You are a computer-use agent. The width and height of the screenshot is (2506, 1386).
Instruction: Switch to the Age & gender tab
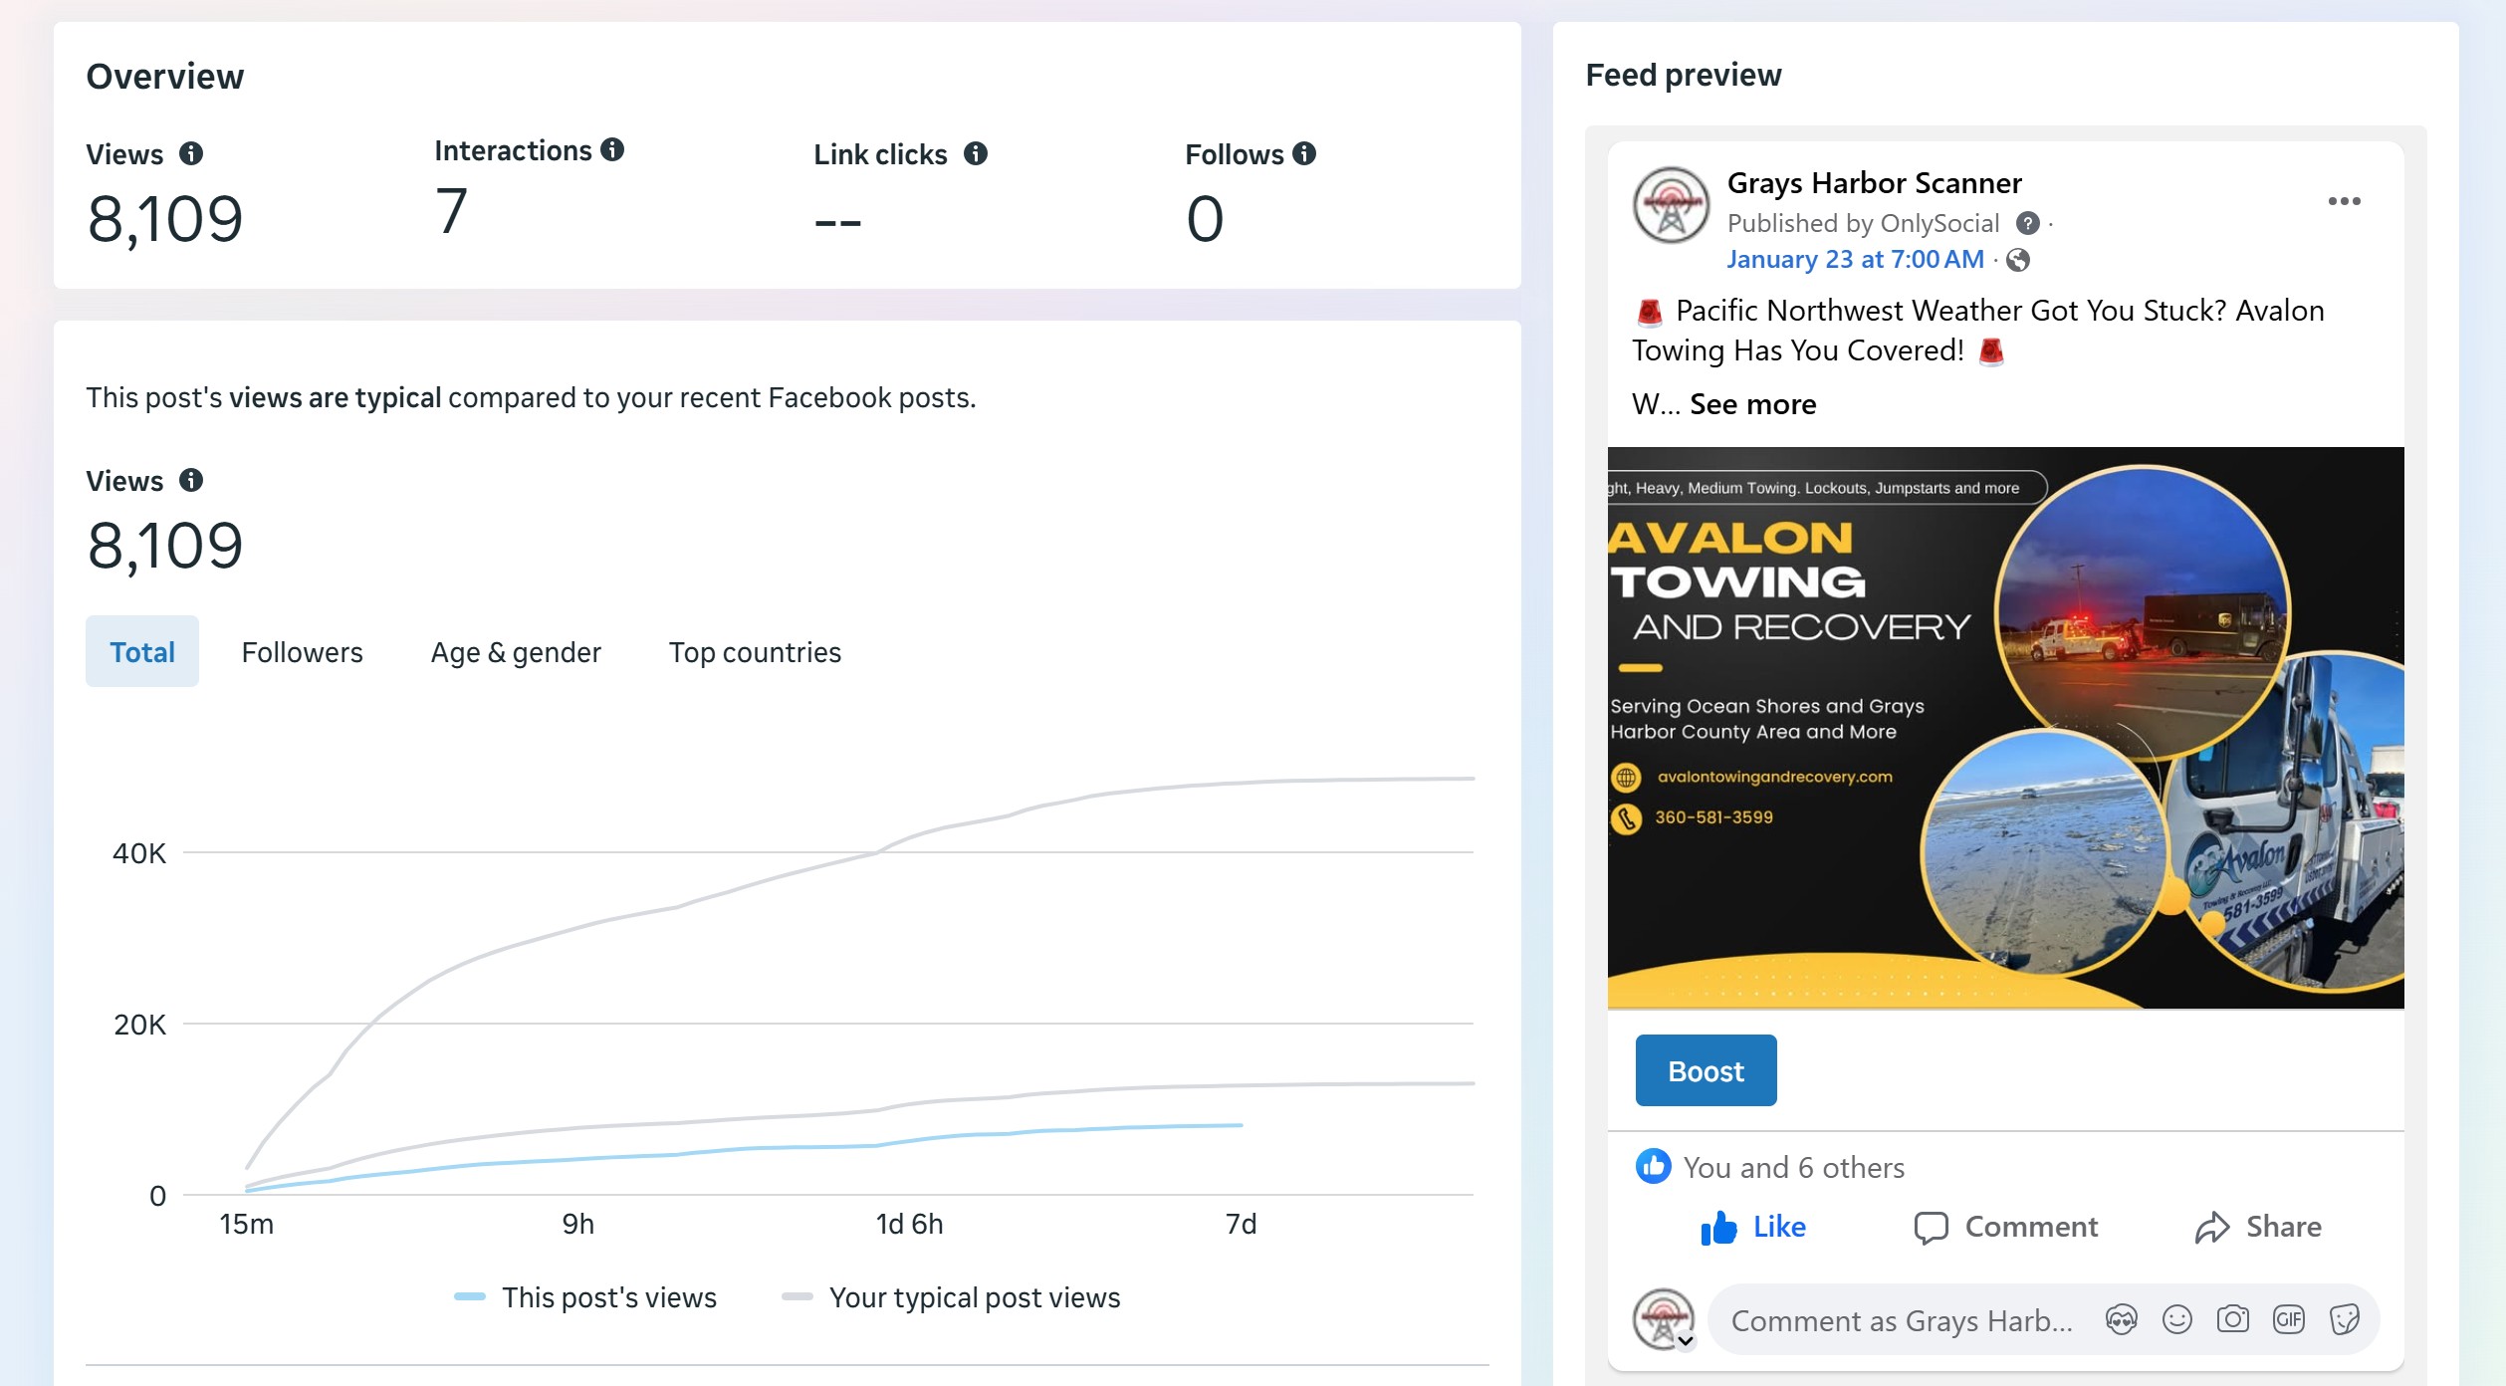(516, 652)
